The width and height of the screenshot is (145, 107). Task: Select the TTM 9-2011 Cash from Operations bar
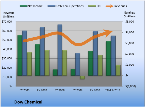coord(113,56)
